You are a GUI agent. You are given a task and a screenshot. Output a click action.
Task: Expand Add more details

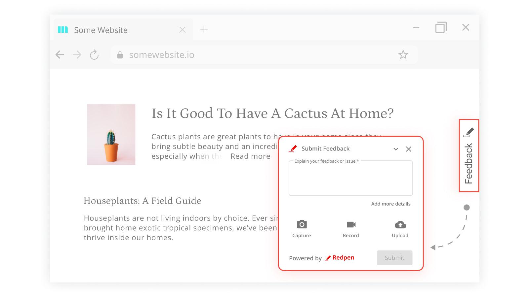click(390, 204)
